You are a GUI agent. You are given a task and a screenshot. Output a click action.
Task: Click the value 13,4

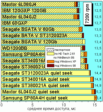pos(98,42)
